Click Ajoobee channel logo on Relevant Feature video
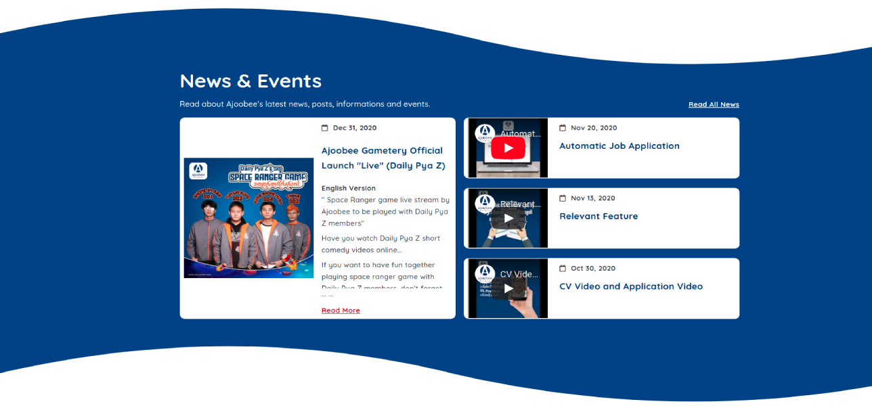 pyautogui.click(x=485, y=204)
